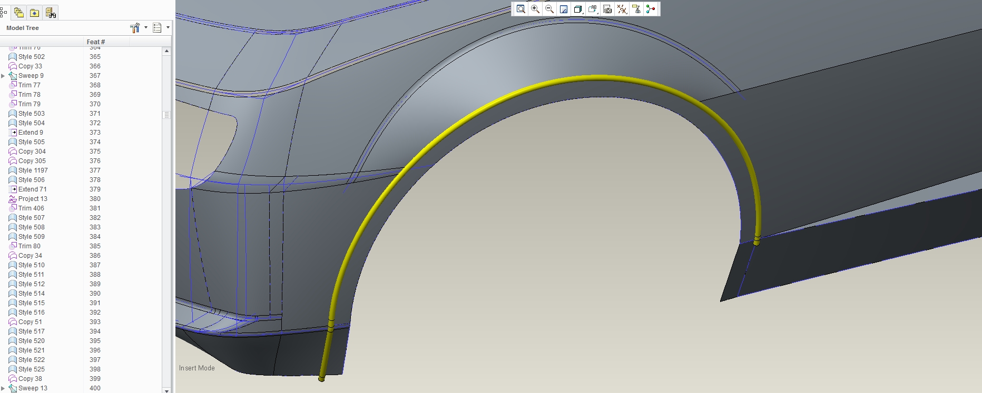Viewport: 982px width, 393px height.
Task: Select Copy 33 feature
Action: click(30, 66)
